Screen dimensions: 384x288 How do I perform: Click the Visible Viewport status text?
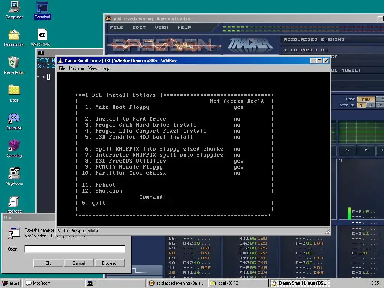(x=78, y=231)
